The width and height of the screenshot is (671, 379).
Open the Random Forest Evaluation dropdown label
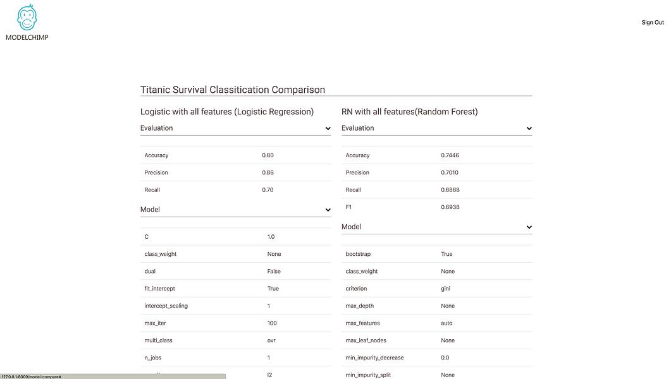[358, 128]
